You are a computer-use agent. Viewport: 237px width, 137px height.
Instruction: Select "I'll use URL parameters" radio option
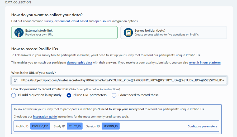click(69, 95)
